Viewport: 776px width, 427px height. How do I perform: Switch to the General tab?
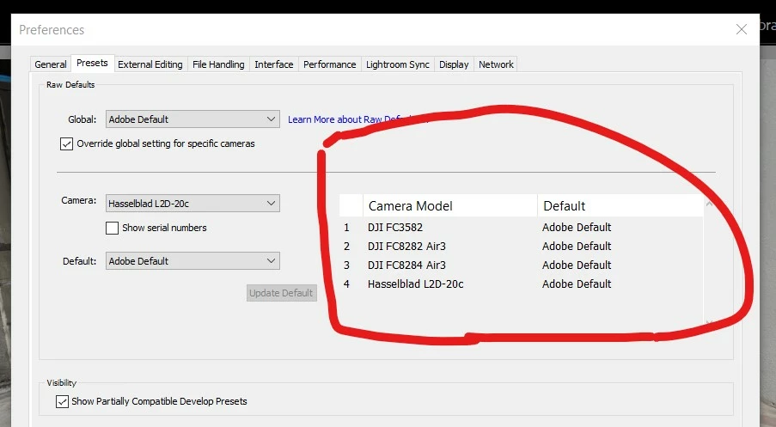51,64
